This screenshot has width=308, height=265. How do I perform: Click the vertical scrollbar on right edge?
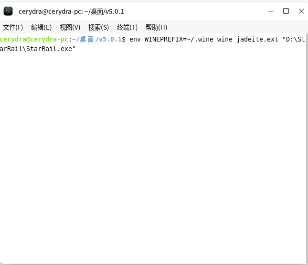pos(306,143)
